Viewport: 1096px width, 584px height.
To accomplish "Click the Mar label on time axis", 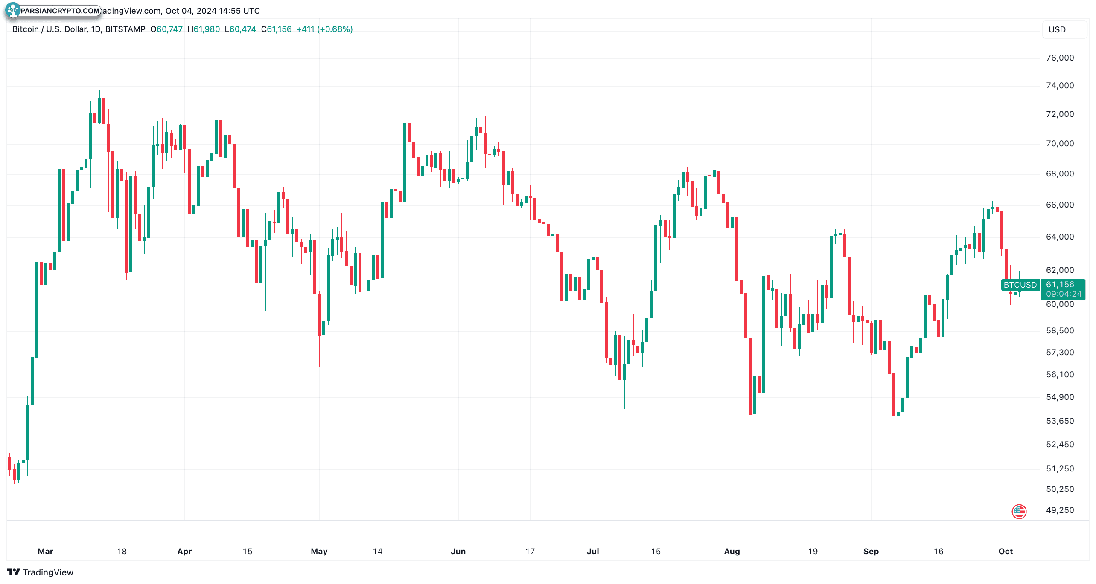I will 45,551.
